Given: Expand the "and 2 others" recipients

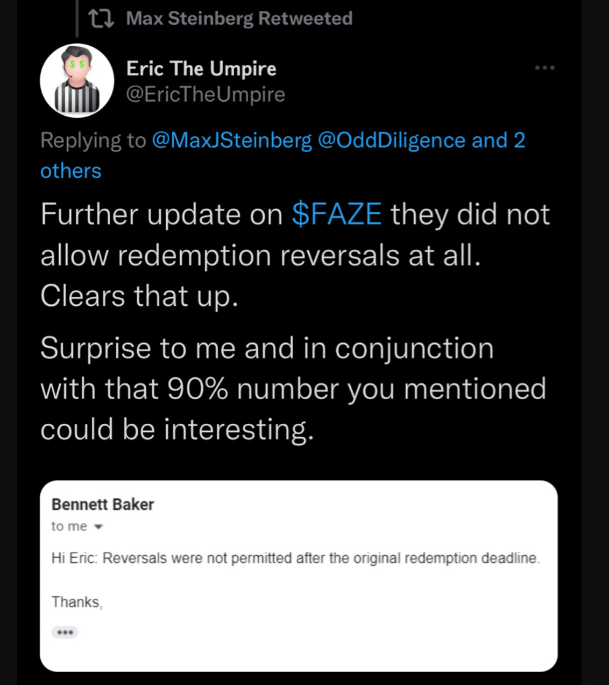Looking at the screenshot, I should 282,156.
